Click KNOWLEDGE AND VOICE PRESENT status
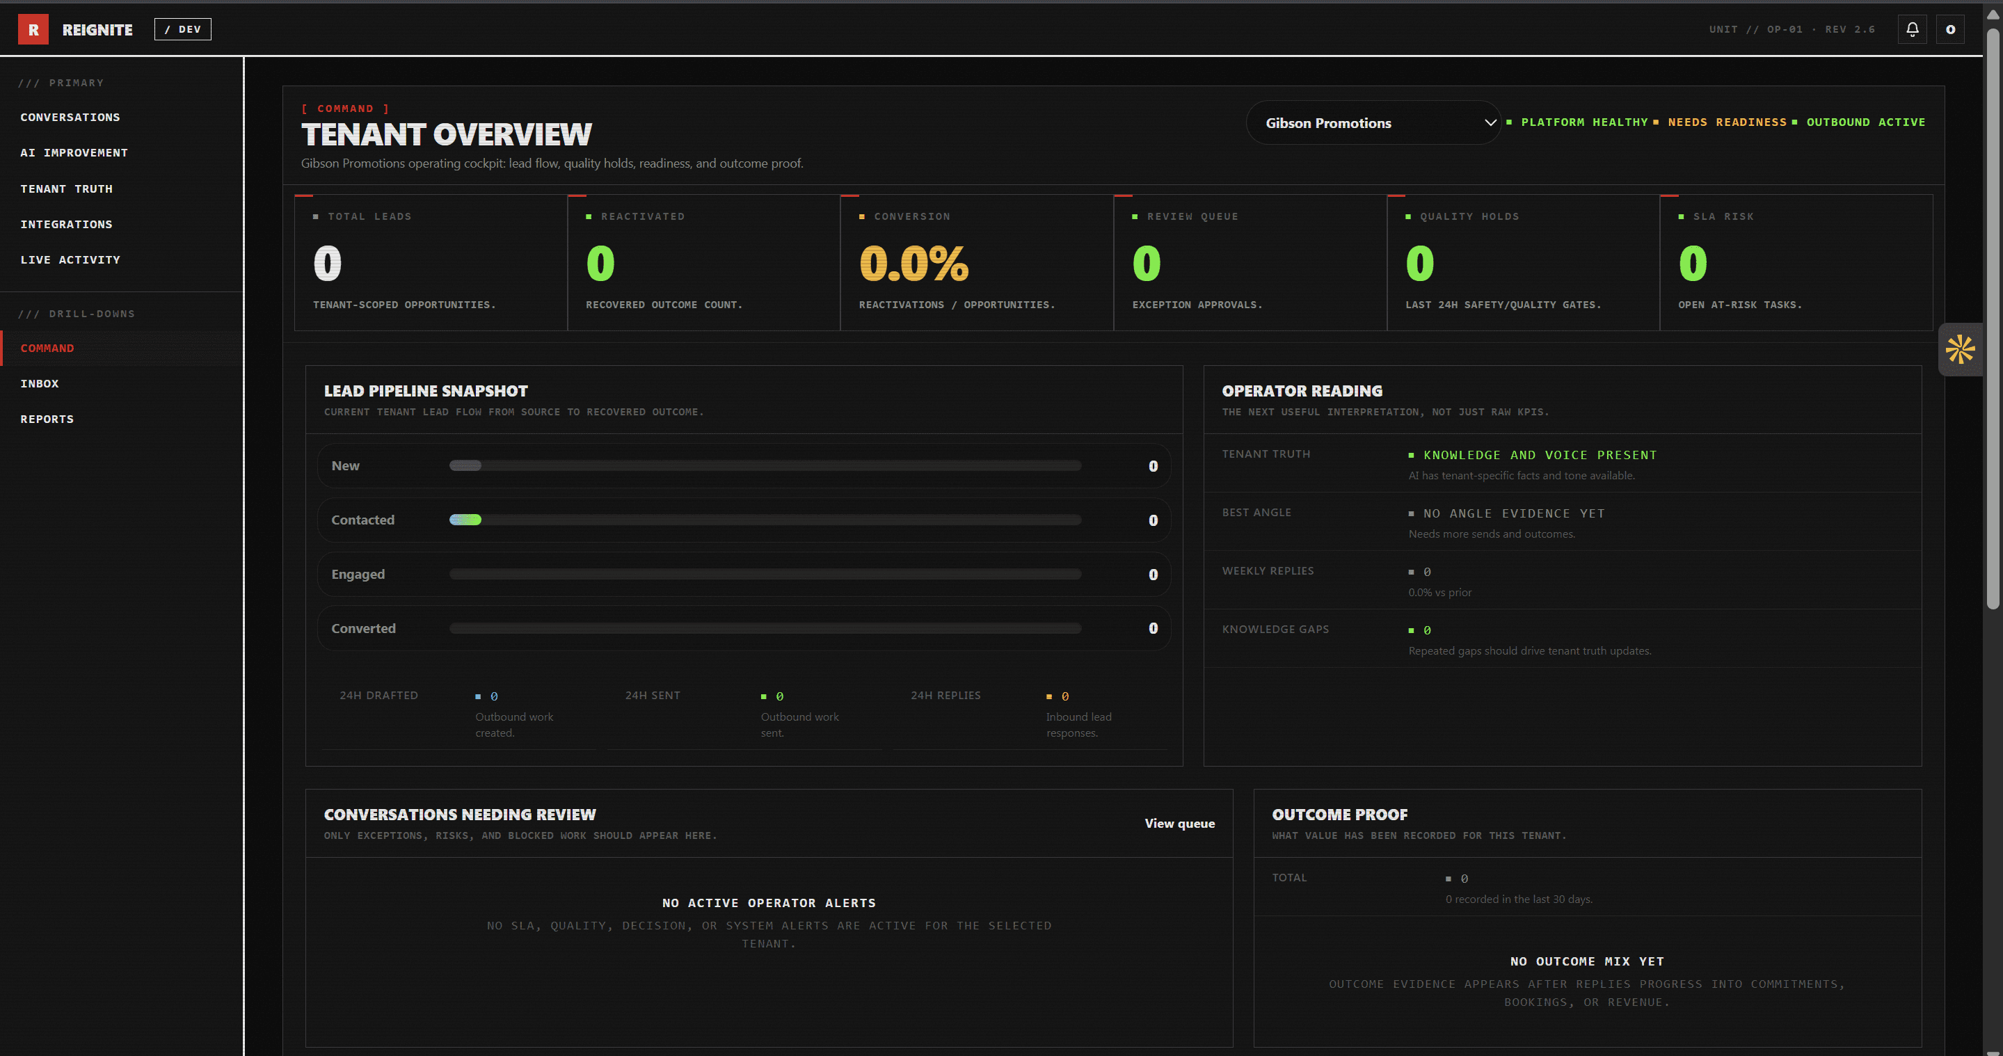 coord(1533,455)
